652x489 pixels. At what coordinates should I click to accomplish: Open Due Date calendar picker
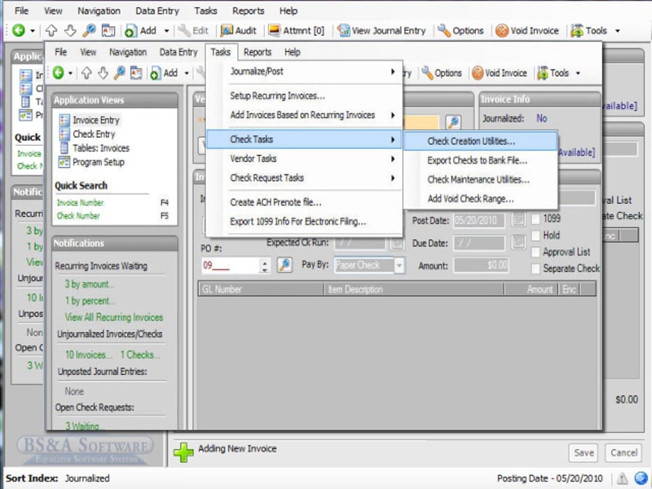(518, 242)
